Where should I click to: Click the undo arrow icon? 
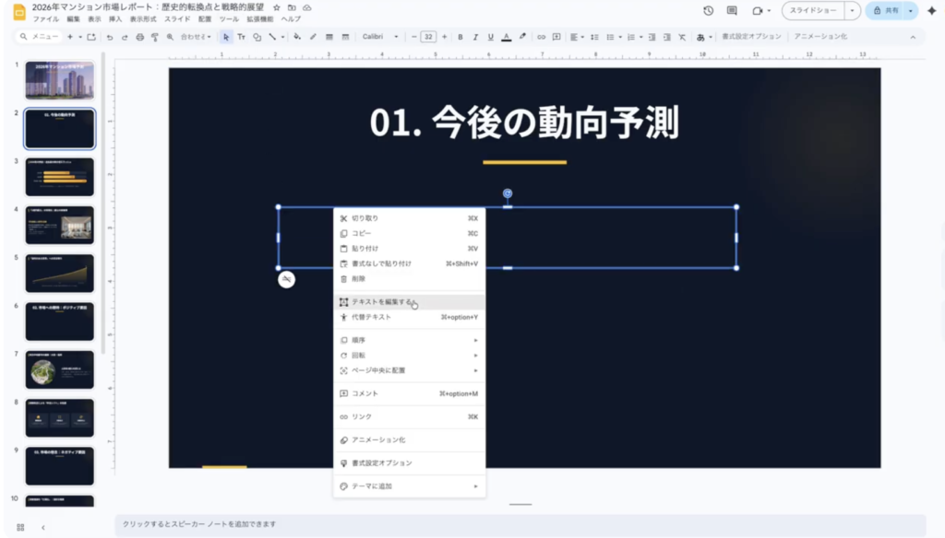(x=110, y=37)
